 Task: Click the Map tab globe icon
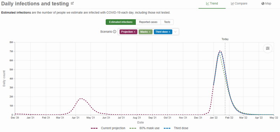(x=263, y=4)
